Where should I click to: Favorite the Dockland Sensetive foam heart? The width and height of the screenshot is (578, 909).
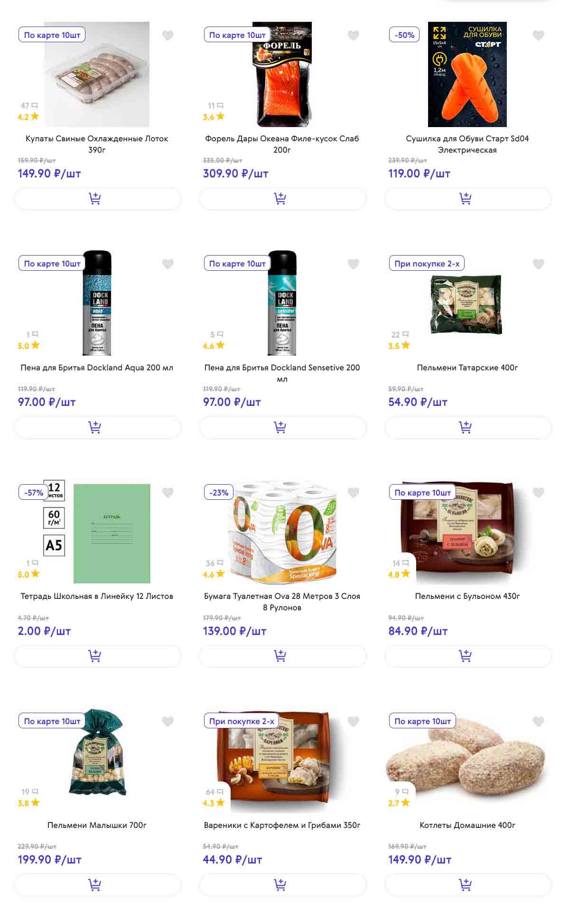tap(353, 264)
